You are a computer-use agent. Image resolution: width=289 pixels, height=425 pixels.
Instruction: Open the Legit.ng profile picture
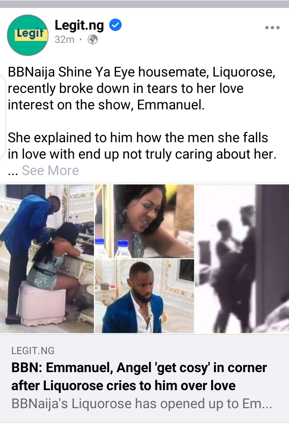[27, 35]
